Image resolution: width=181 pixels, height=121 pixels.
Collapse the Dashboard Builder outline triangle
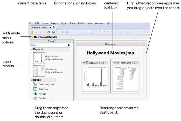point(30,37)
